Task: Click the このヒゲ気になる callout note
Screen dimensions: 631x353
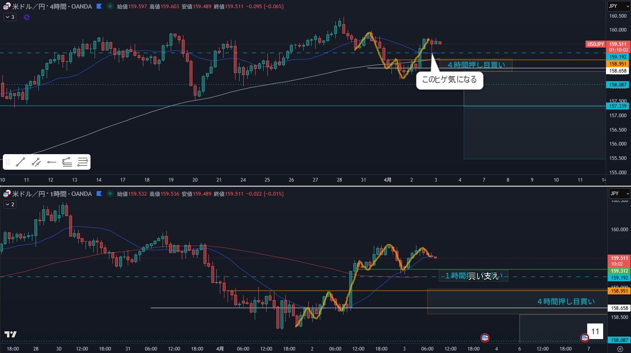Action: pos(449,80)
